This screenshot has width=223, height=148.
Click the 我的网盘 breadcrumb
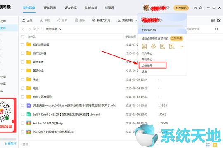point(51,29)
